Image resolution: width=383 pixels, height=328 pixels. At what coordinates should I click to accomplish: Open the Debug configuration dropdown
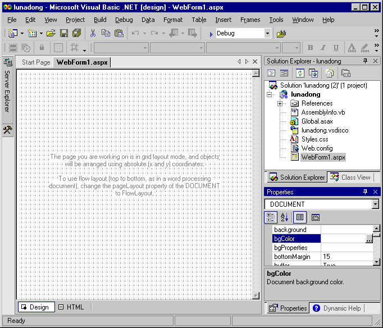(x=267, y=33)
